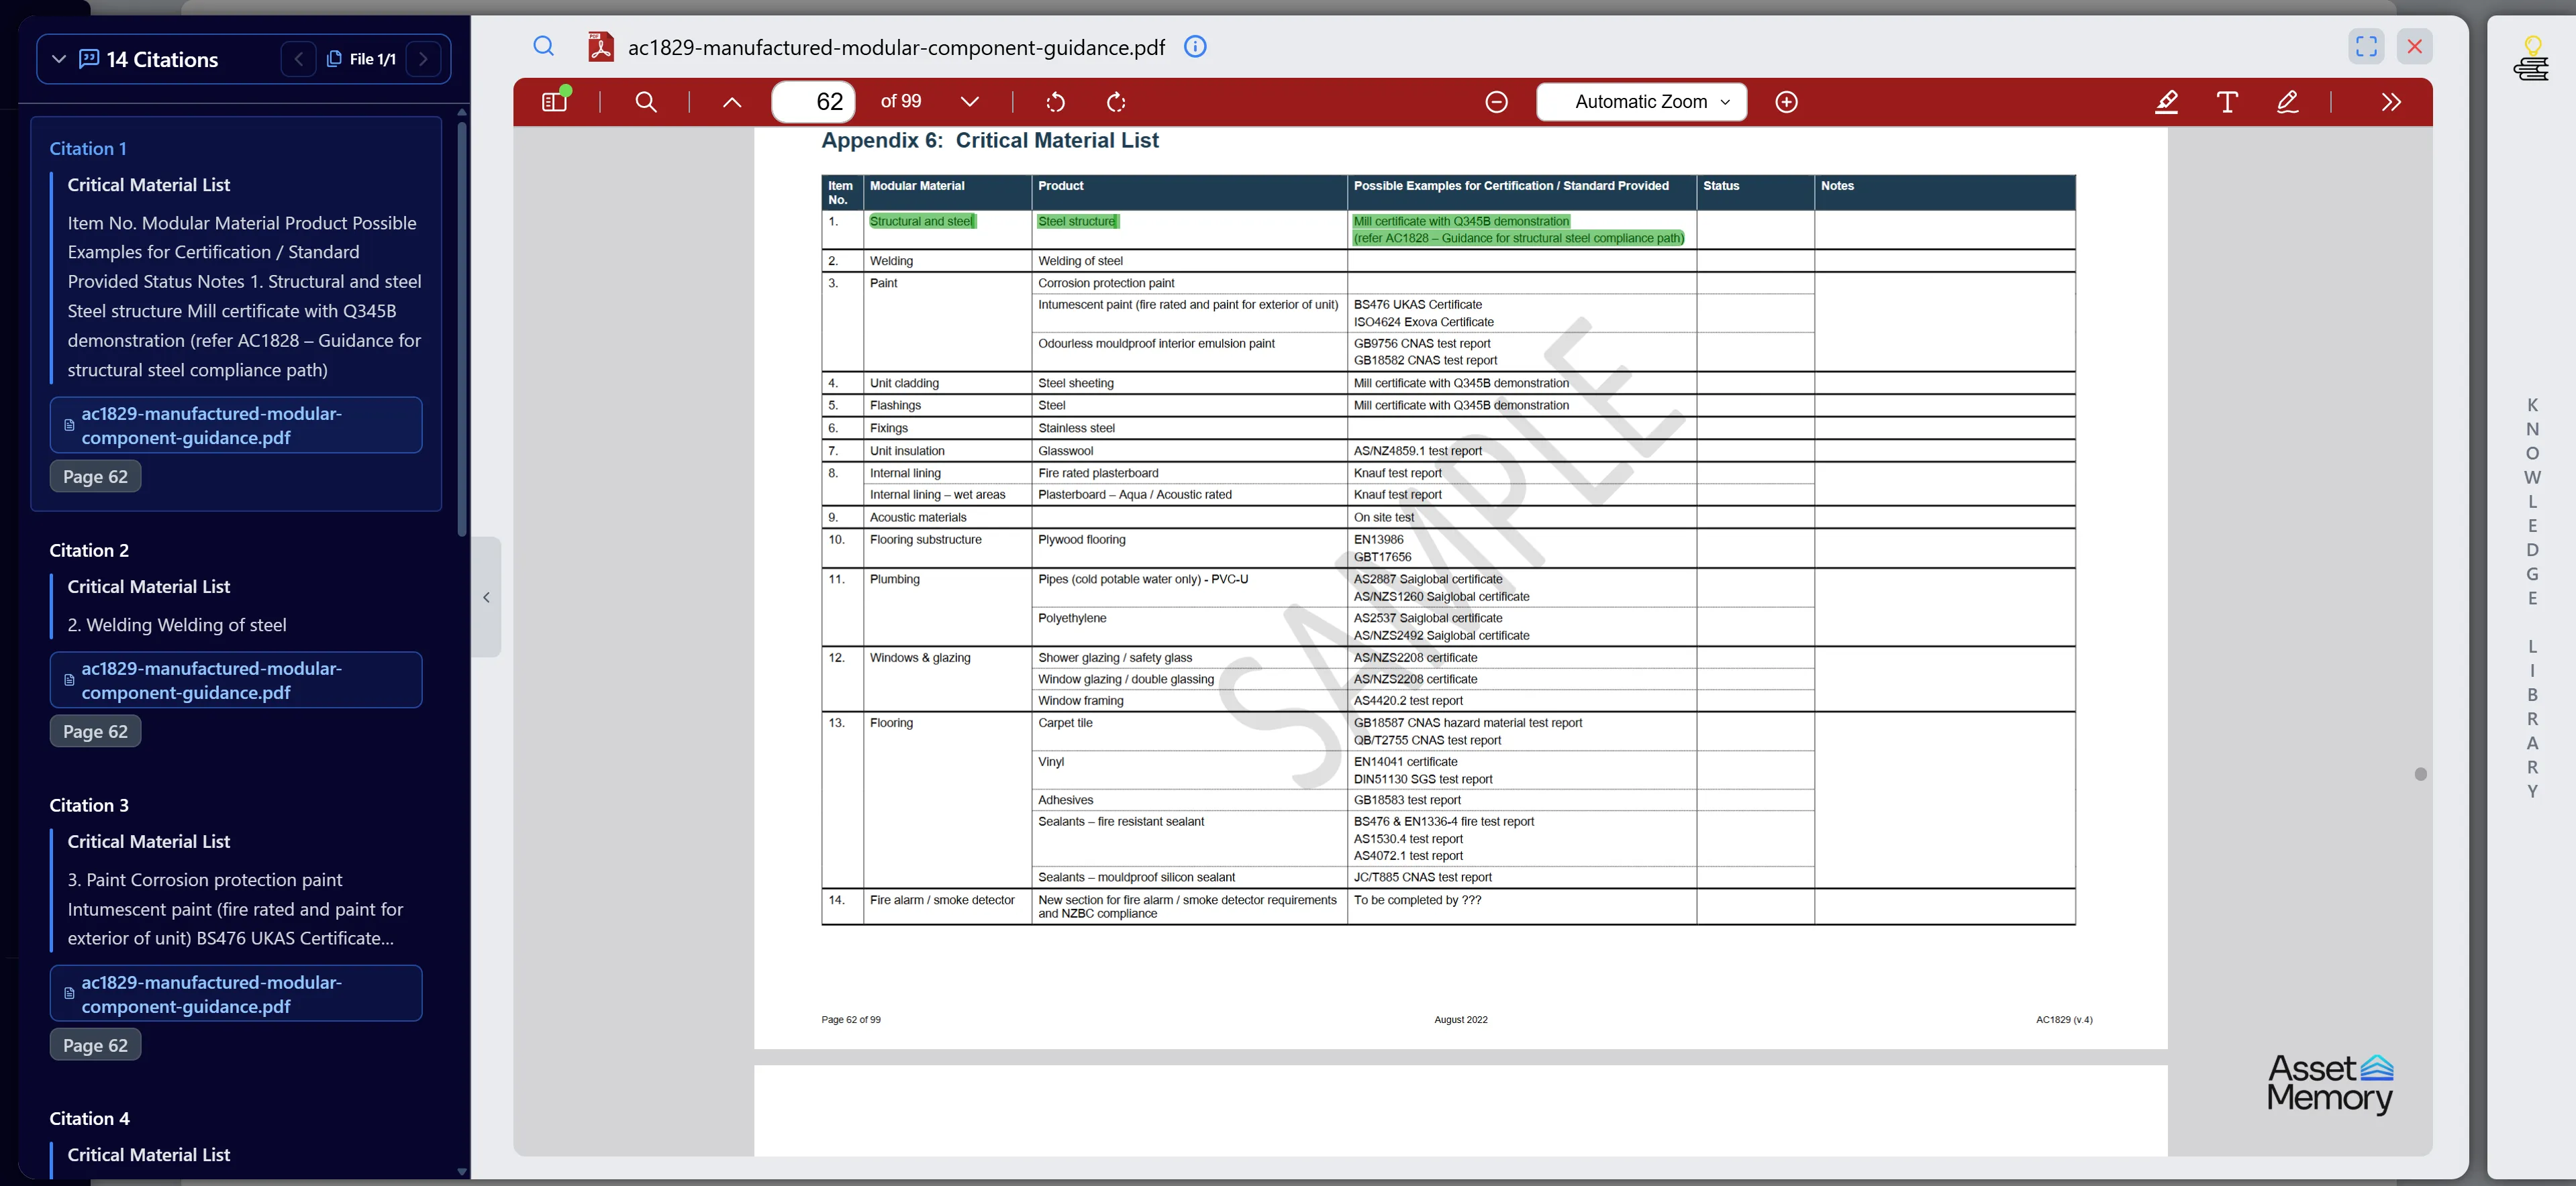This screenshot has width=2576, height=1186.
Task: Click the page number field showing 62
Action: (x=813, y=102)
